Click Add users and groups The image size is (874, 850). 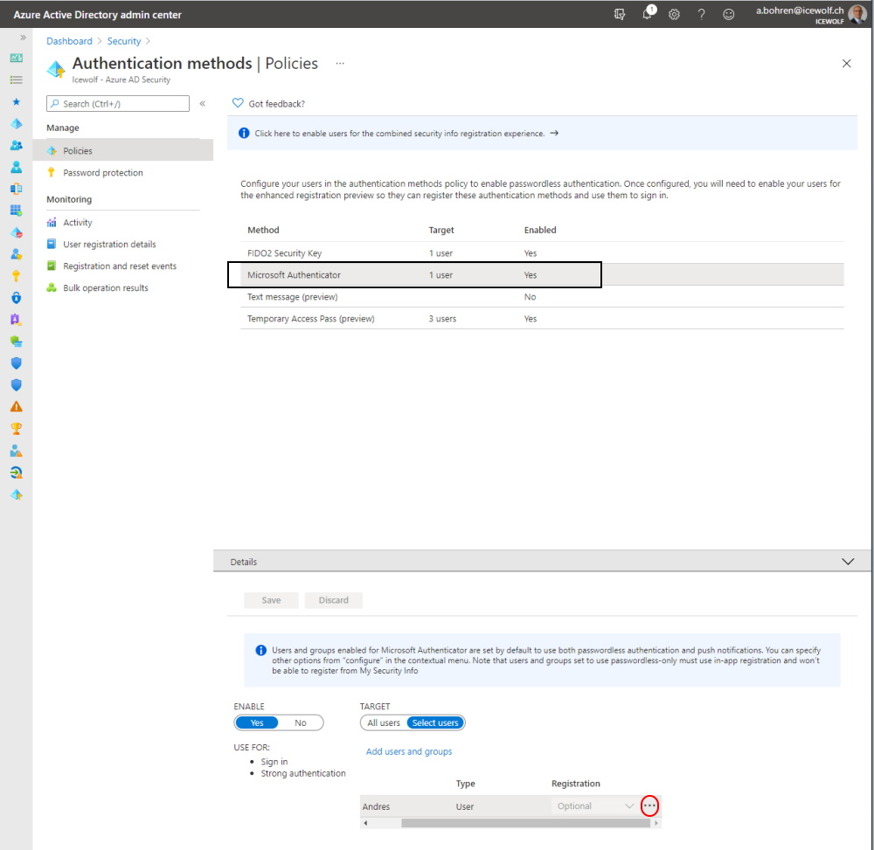click(409, 751)
